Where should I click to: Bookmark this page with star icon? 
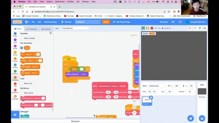point(169,12)
